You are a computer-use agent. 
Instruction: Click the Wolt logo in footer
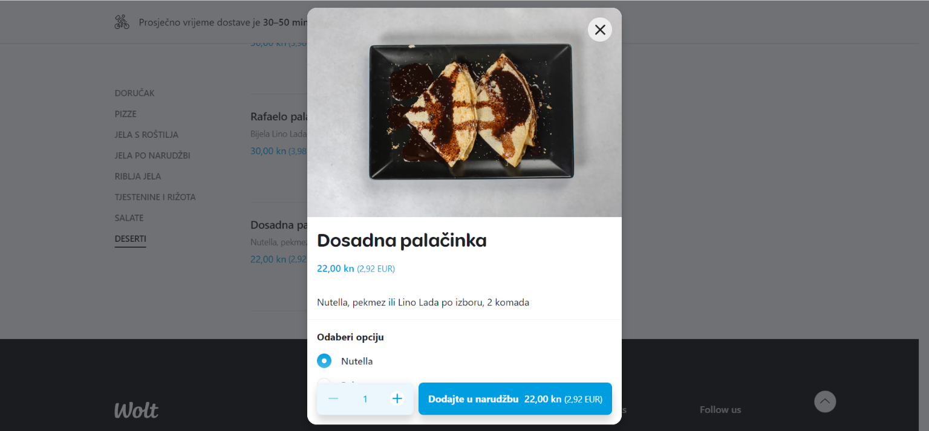pos(136,410)
